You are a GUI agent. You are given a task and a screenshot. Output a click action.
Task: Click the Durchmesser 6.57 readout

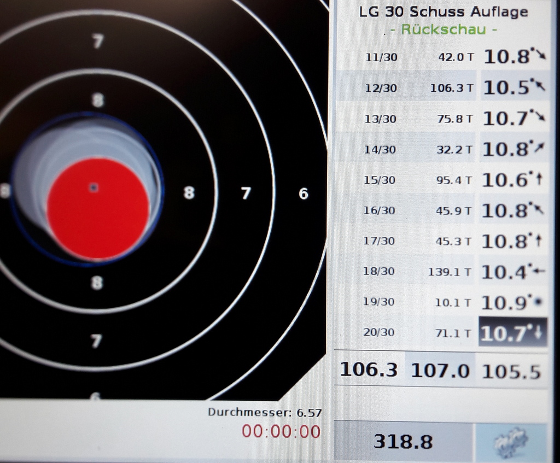(265, 413)
